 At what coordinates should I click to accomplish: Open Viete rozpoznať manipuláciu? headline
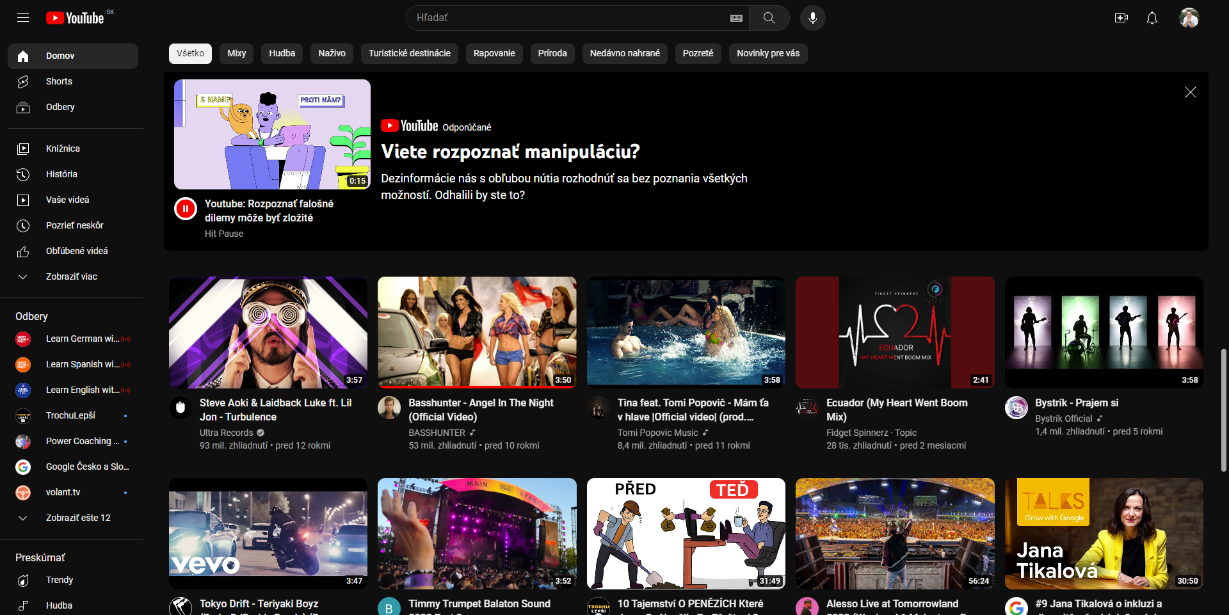510,152
